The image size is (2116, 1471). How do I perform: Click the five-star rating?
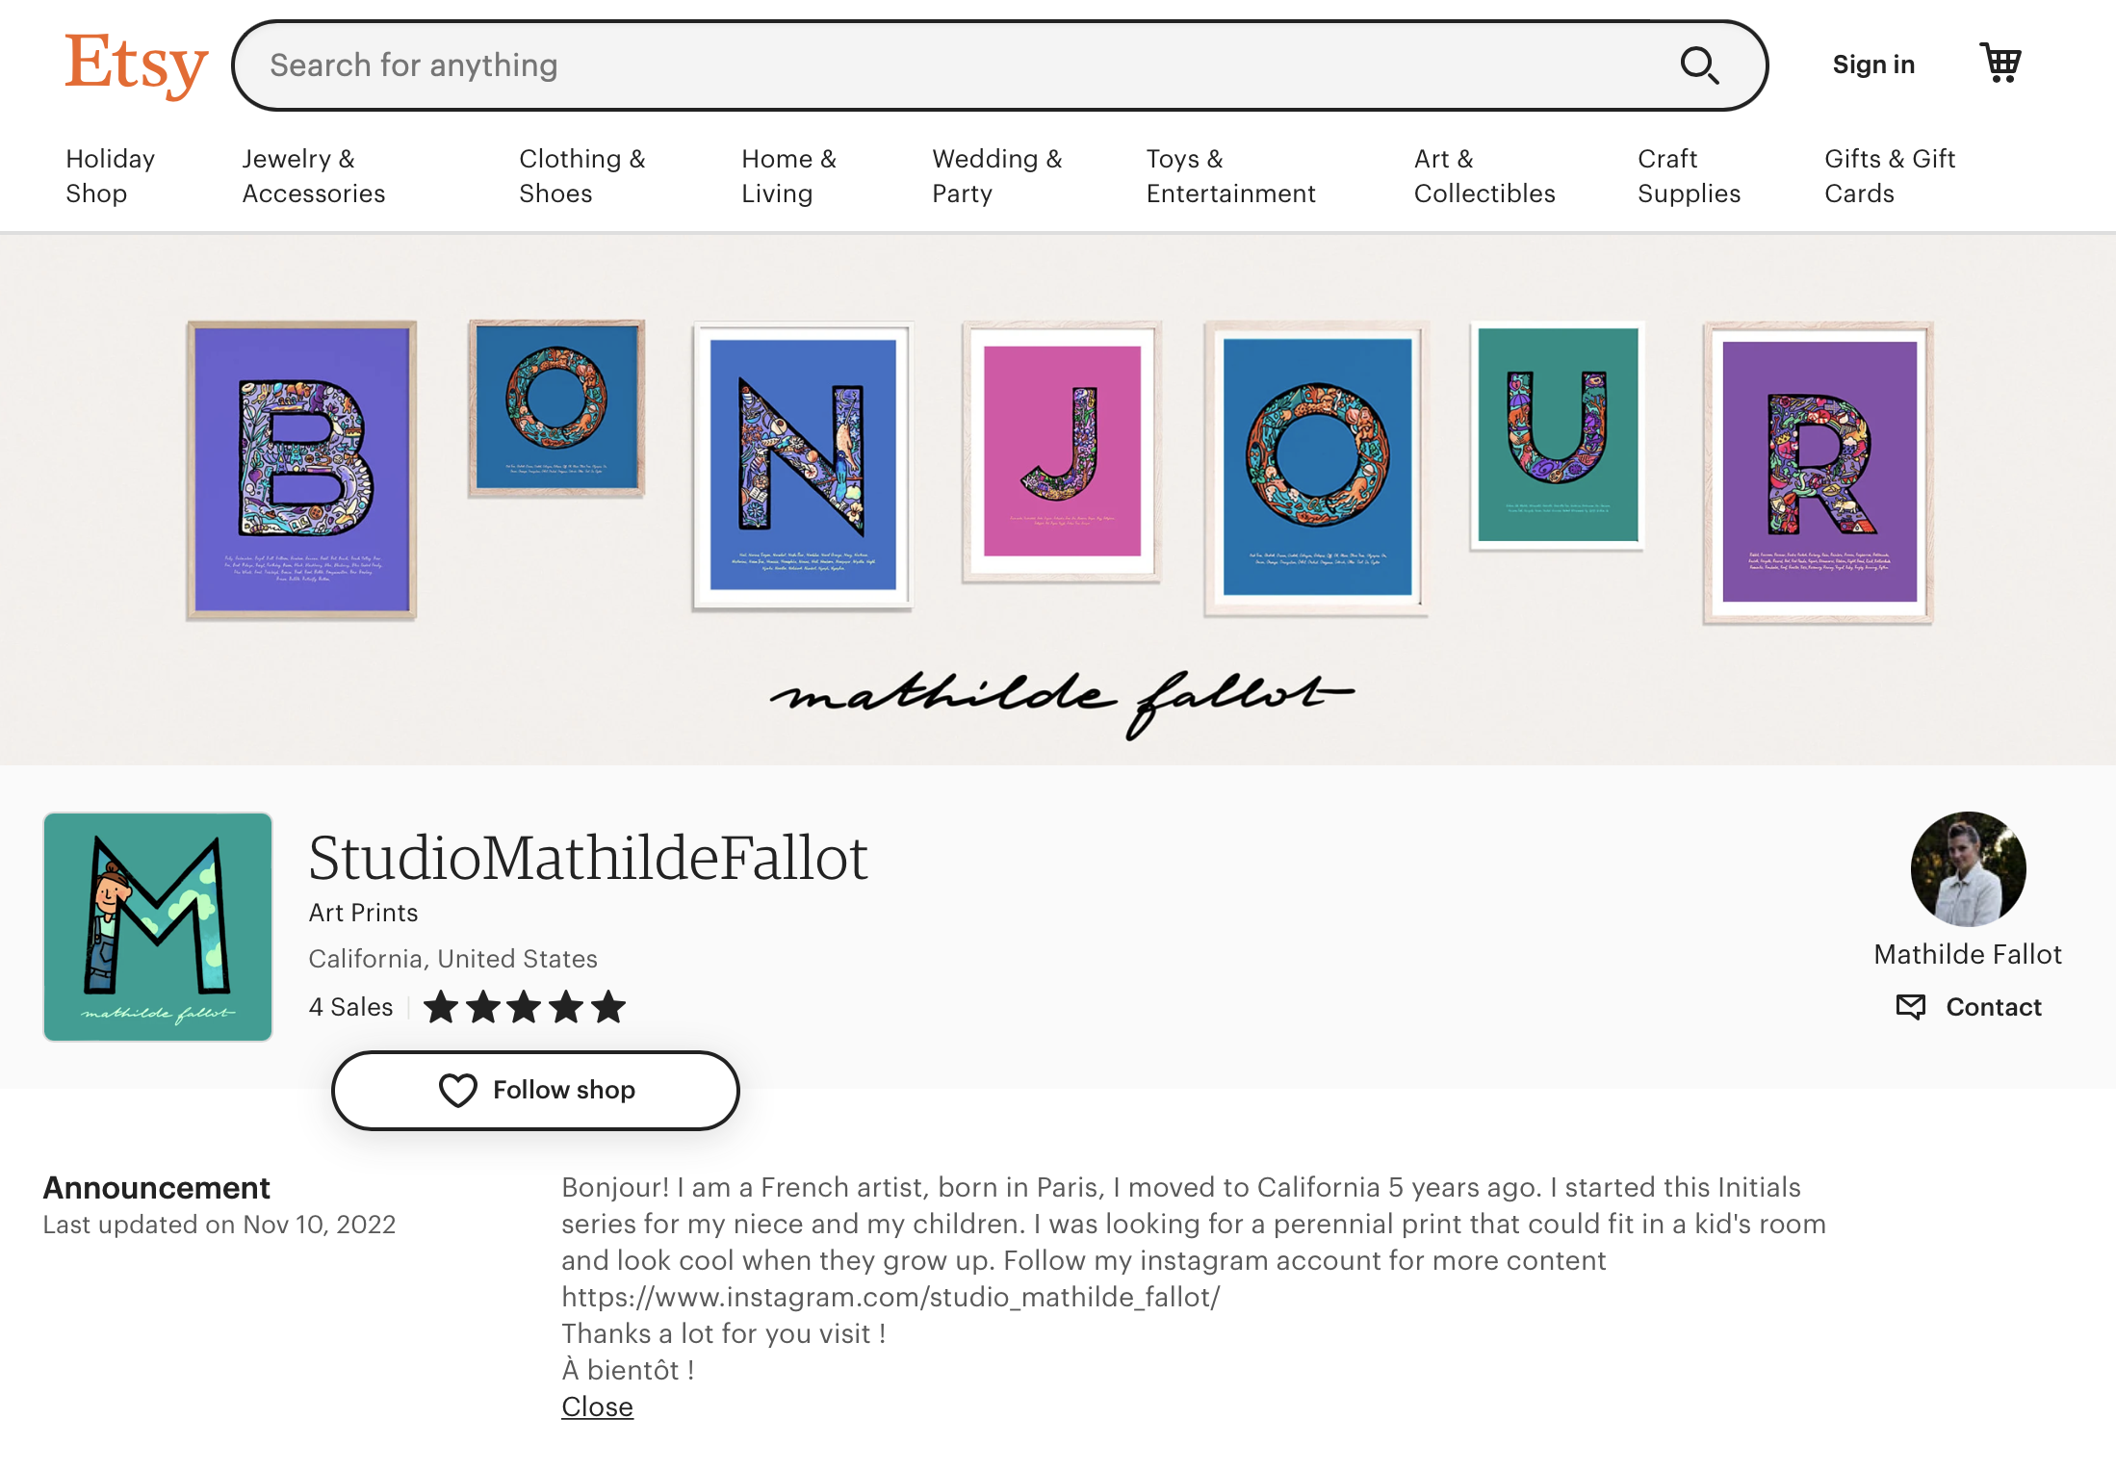[525, 1007]
